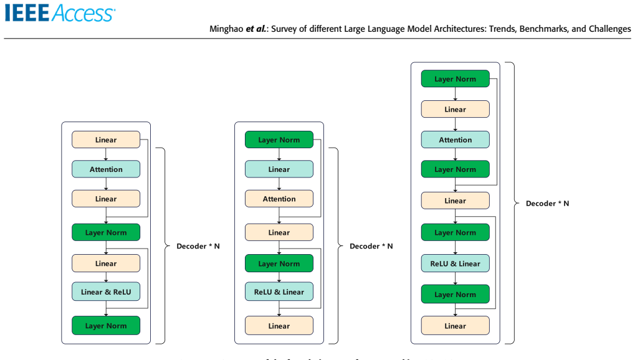Click the 'Linear & ReLU' block
635x360 pixels.
click(106, 291)
